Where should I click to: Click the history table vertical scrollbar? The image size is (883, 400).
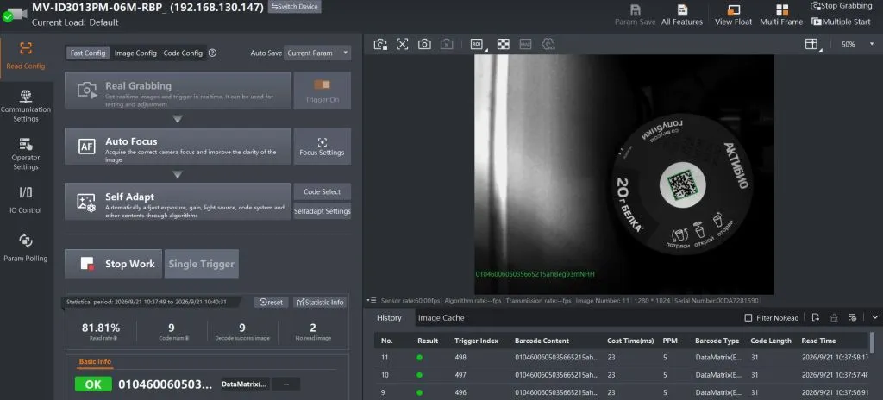pos(873,342)
